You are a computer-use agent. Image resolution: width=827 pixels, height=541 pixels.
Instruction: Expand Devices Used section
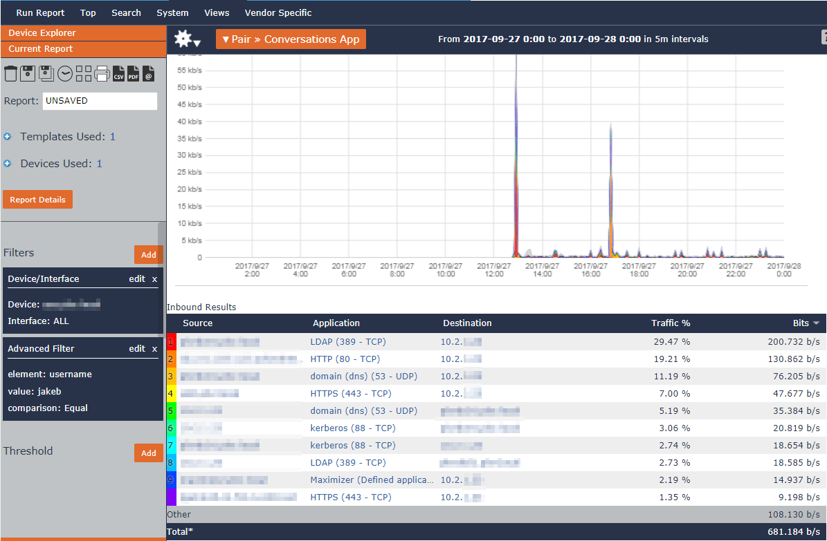click(8, 164)
